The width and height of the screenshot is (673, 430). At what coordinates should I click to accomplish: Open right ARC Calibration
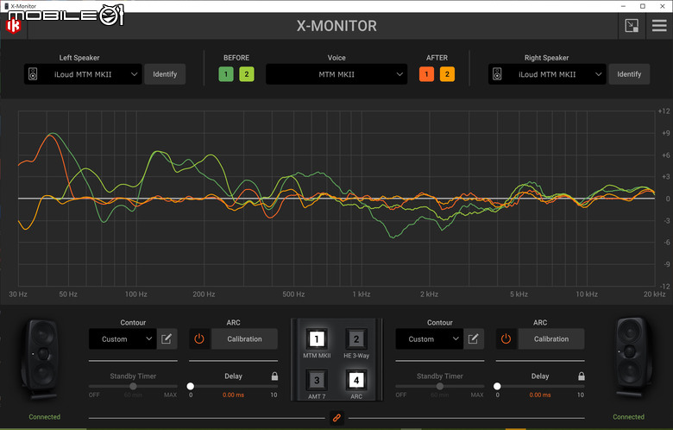click(x=551, y=339)
